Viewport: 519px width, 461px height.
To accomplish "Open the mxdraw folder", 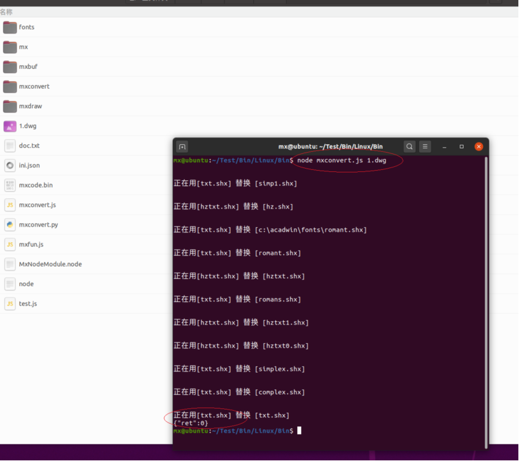I will coord(30,106).
